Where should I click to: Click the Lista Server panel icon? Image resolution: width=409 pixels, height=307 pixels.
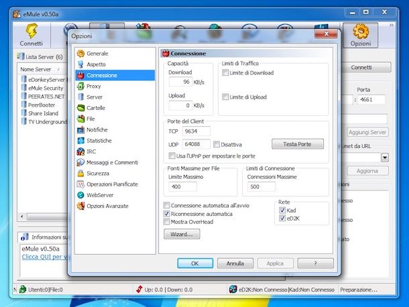[x=21, y=56]
